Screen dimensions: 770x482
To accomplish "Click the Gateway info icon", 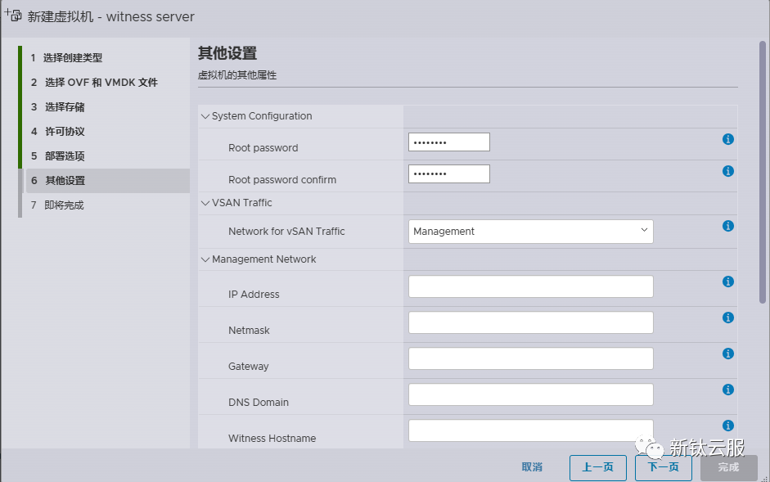I will pos(727,354).
